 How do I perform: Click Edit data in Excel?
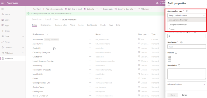[73, 9]
